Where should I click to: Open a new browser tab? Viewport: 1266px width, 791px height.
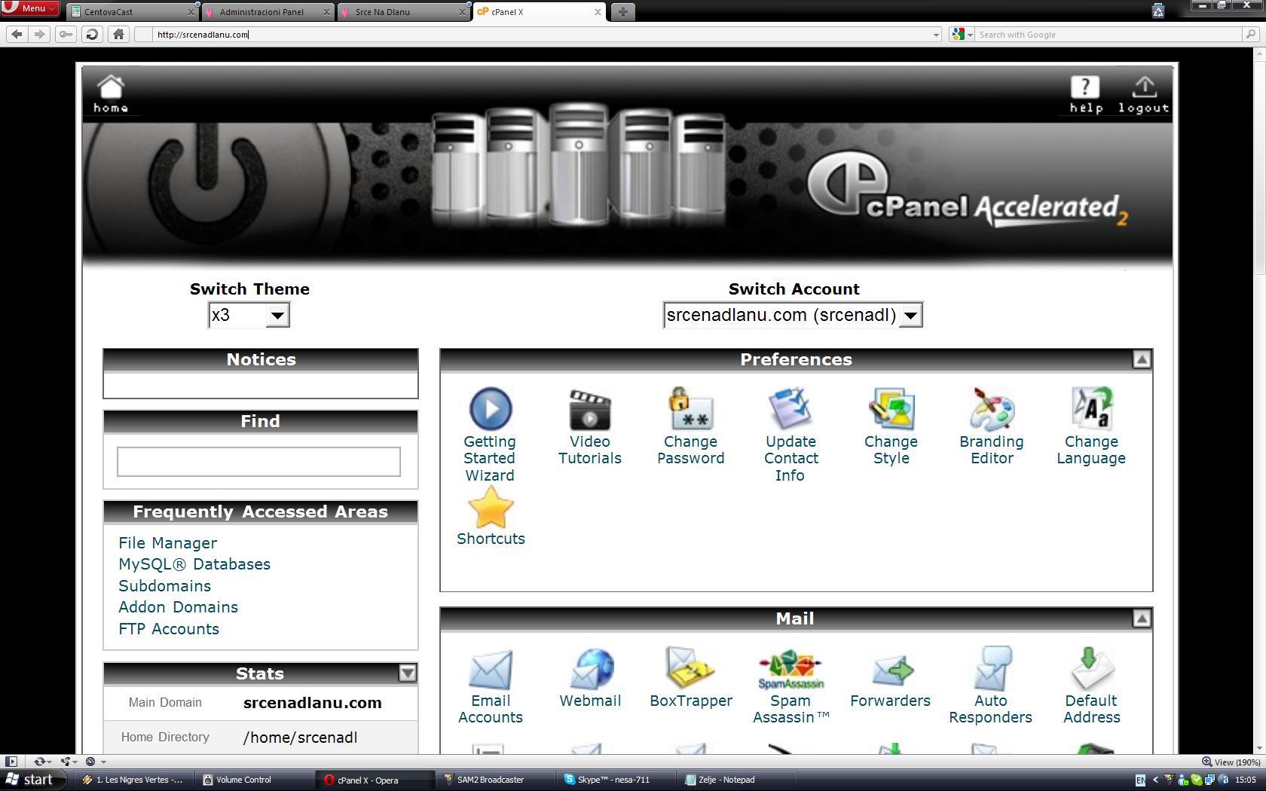tap(622, 11)
